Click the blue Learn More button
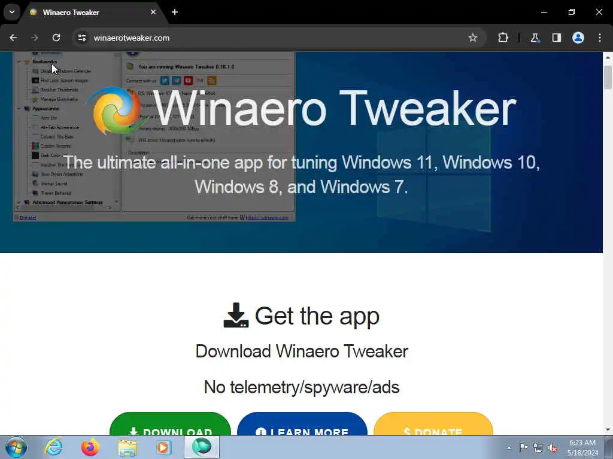This screenshot has width=613, height=459. click(x=302, y=424)
